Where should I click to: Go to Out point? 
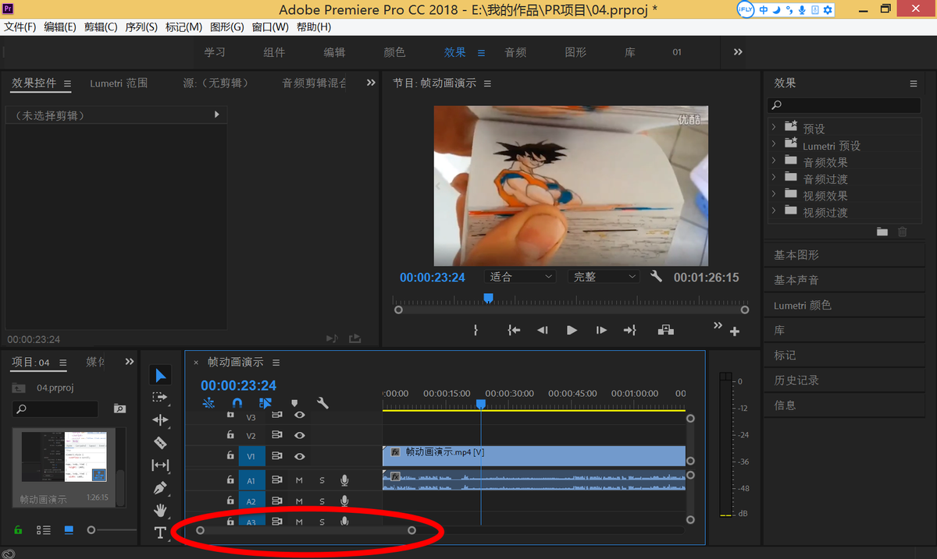[x=629, y=331]
